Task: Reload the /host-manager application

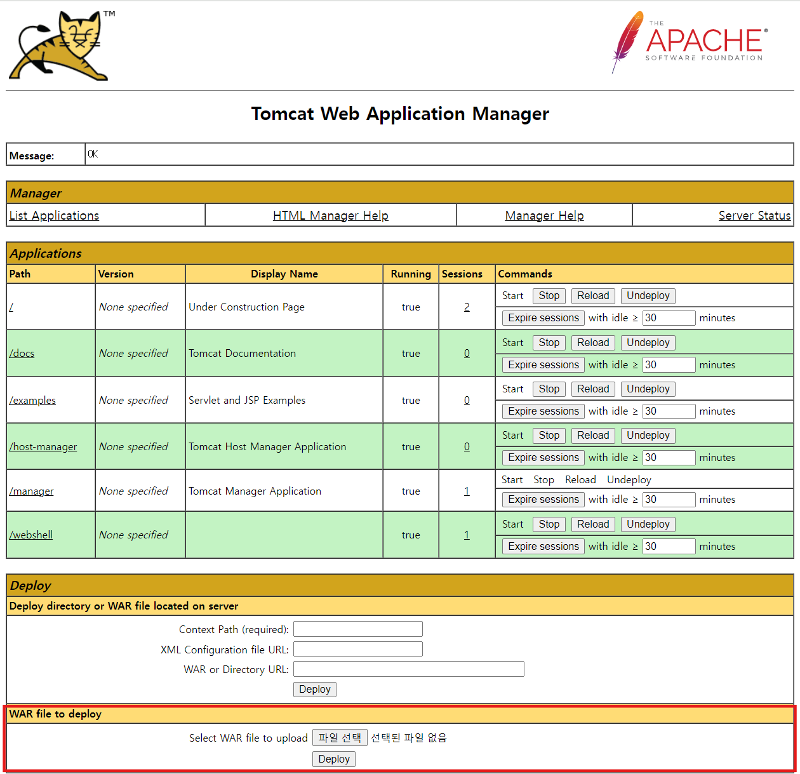Action: click(x=593, y=436)
